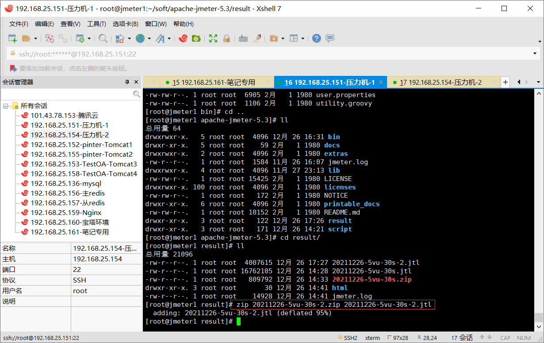
Task: Open the 选项卡(B) menu
Action: (125, 24)
